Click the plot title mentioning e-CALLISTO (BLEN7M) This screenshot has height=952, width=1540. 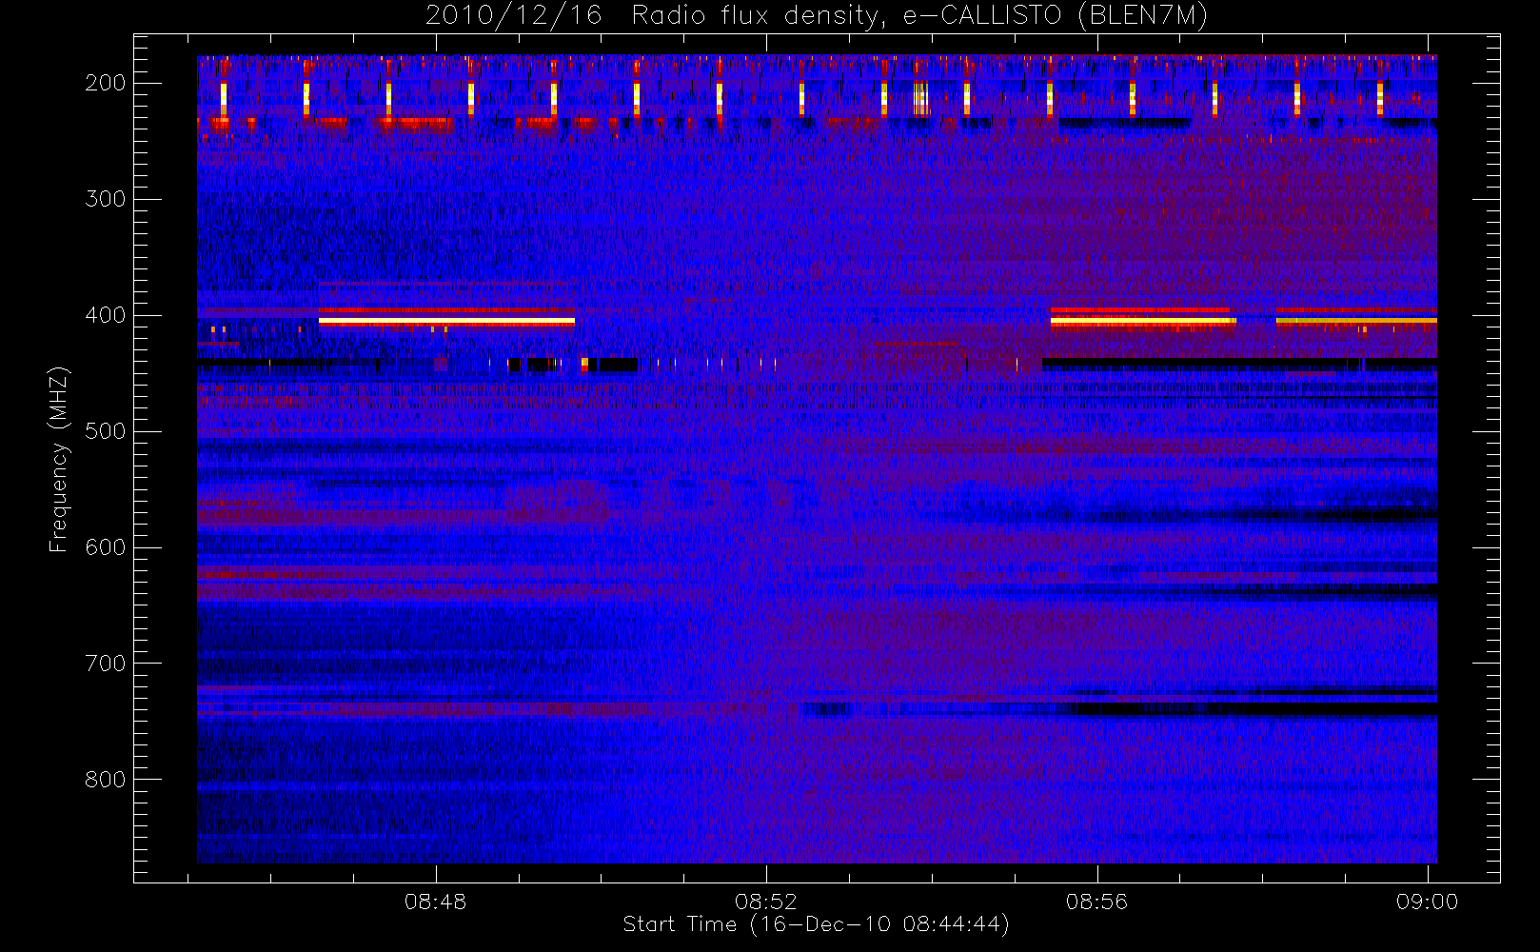817,15
